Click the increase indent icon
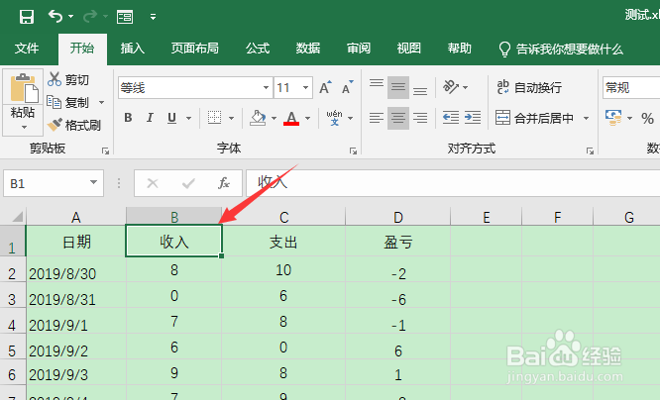This screenshot has width=660, height=400. [473, 118]
